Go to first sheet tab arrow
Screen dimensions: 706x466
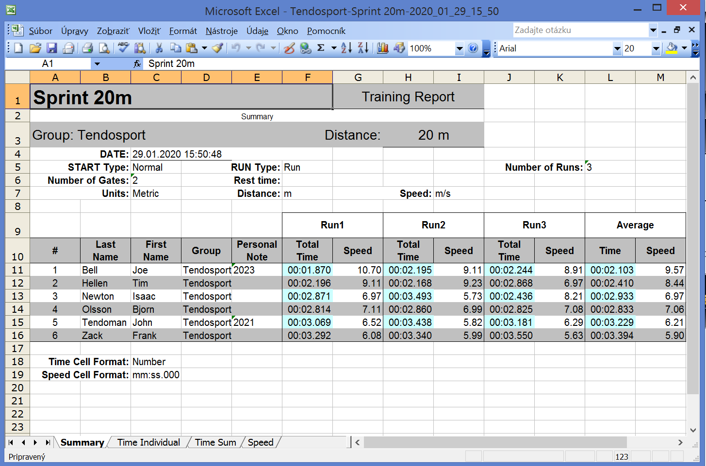(11, 442)
